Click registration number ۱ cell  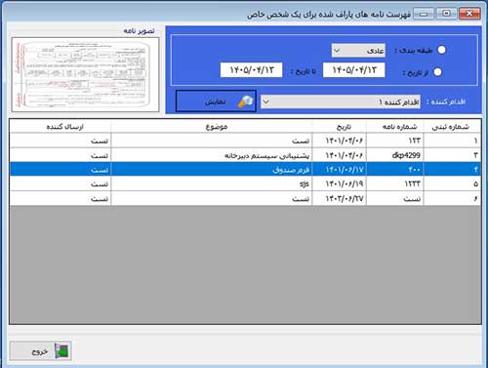[x=452, y=141]
